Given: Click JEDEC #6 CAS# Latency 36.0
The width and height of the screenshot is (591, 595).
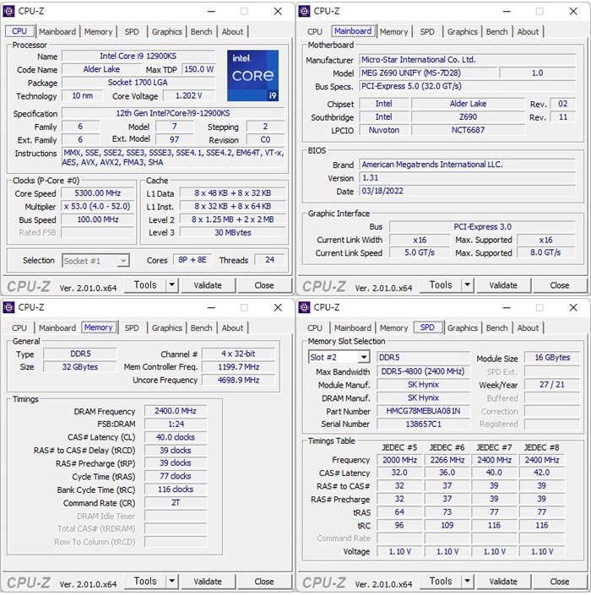Looking at the screenshot, I should tap(447, 473).
